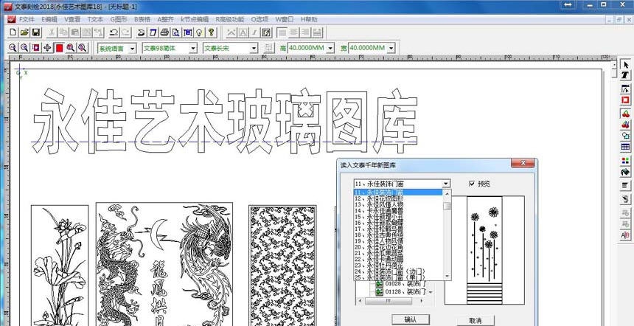Image resolution: width=634 pixels, height=326 pixels.
Task: Open print preview magnifier page icon
Action: point(176,32)
